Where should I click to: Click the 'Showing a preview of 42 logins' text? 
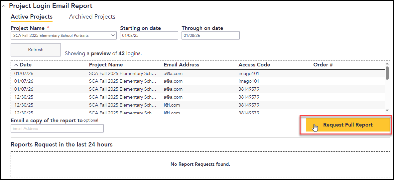click(103, 53)
